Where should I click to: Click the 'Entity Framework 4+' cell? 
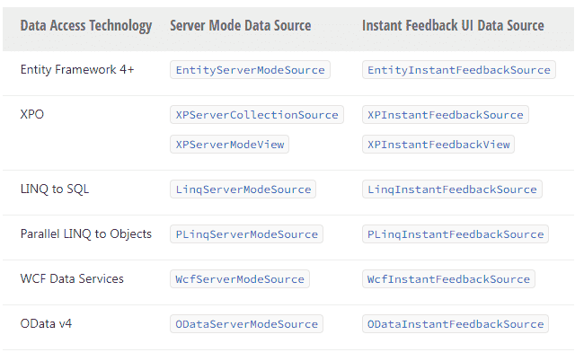(x=77, y=69)
